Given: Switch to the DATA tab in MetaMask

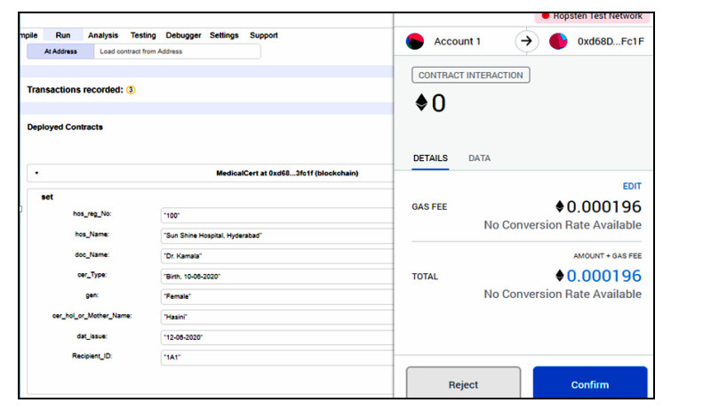Looking at the screenshot, I should [x=479, y=158].
